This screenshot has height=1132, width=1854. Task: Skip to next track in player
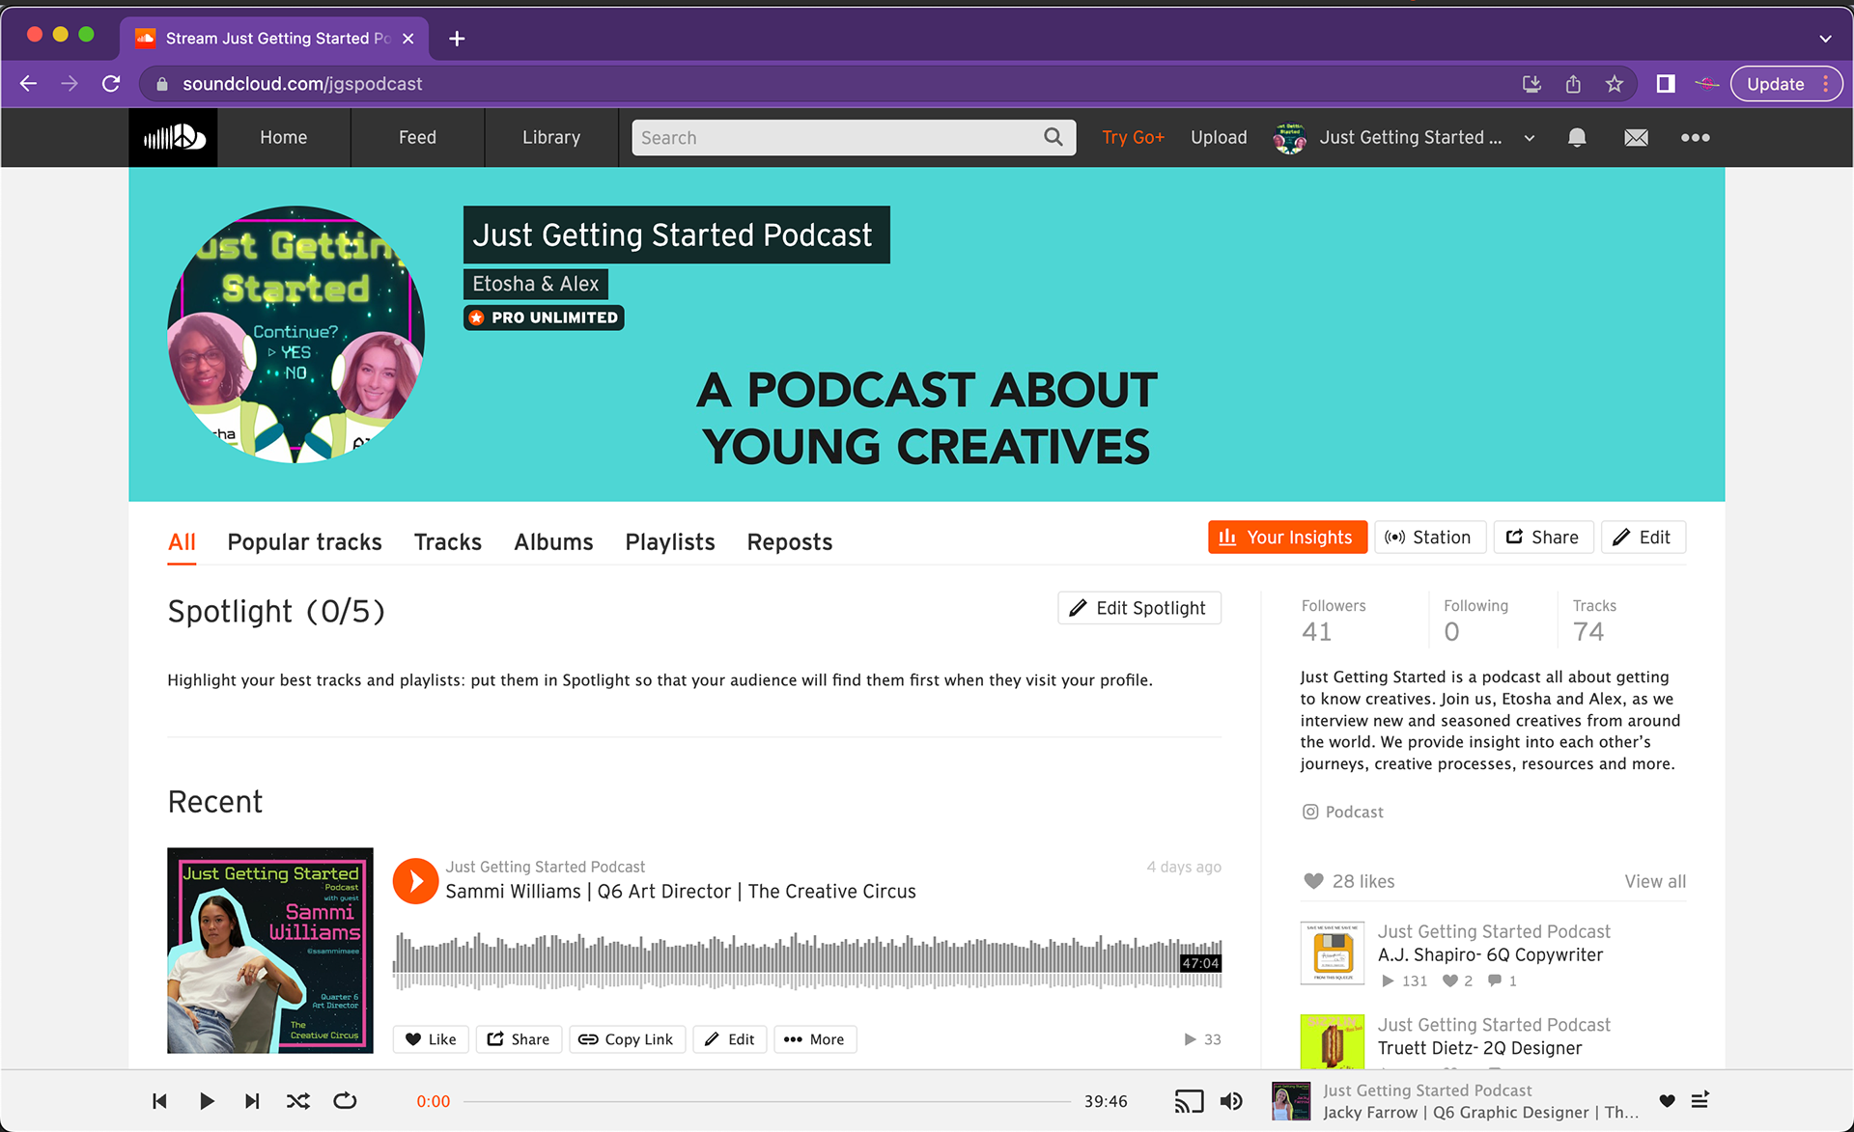[252, 1101]
